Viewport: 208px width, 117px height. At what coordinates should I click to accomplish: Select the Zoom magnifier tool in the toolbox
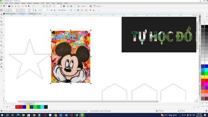(1, 25)
